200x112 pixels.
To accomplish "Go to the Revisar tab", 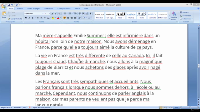I will click(x=77, y=9).
